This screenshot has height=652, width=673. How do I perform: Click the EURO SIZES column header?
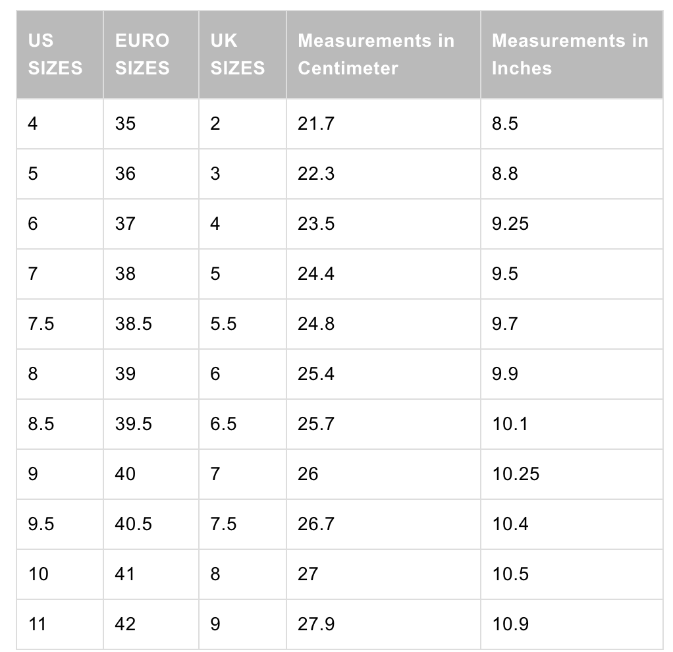point(142,54)
